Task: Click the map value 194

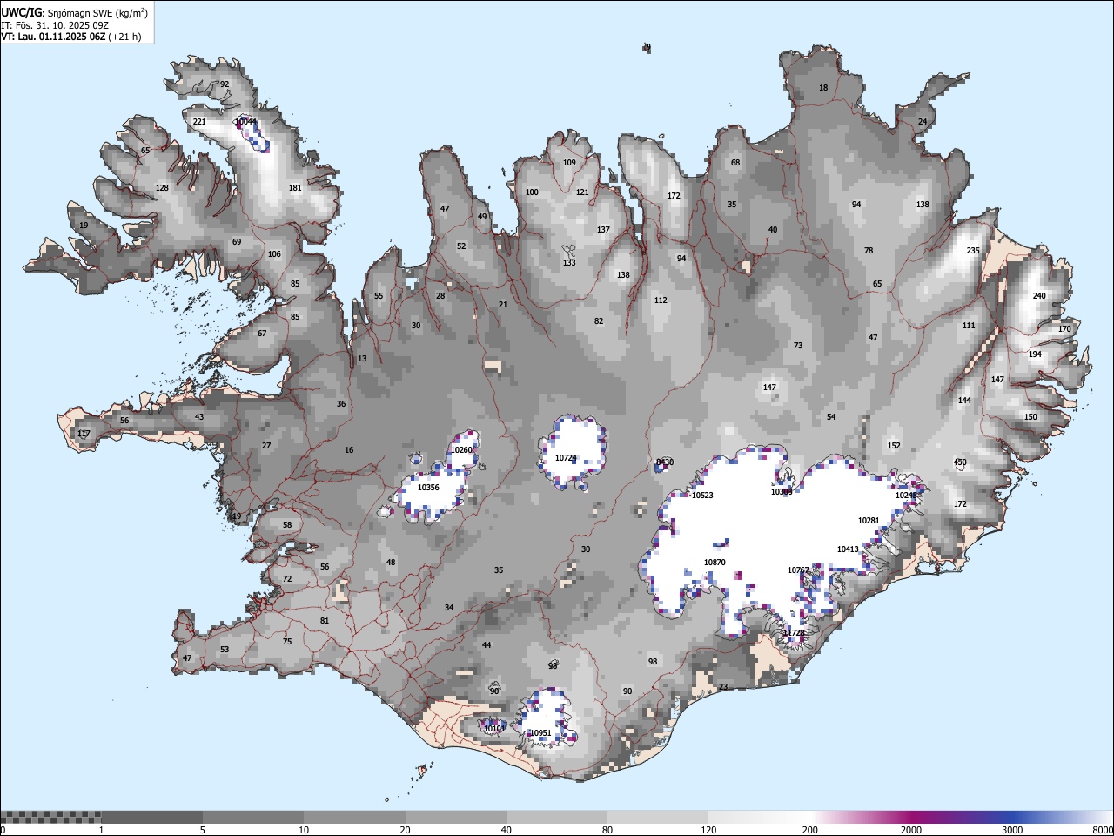Action: click(x=1035, y=354)
